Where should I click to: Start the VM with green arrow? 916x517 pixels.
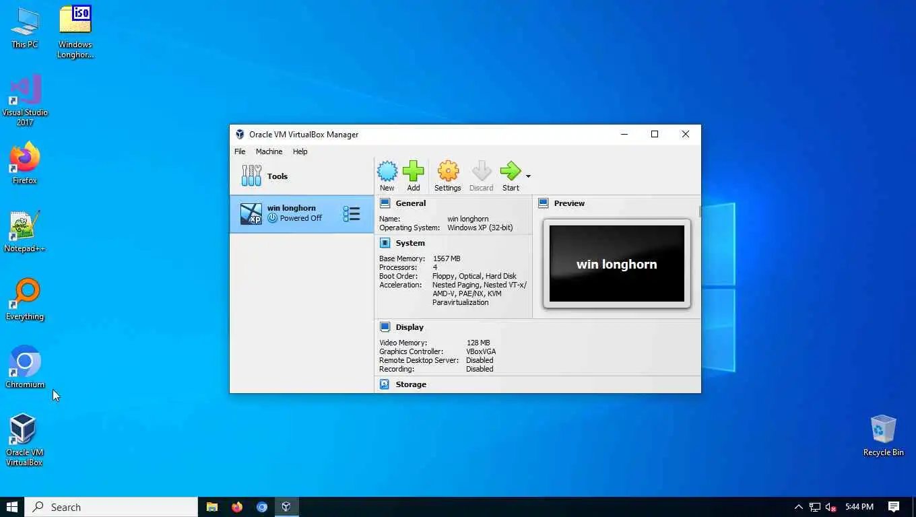511,172
